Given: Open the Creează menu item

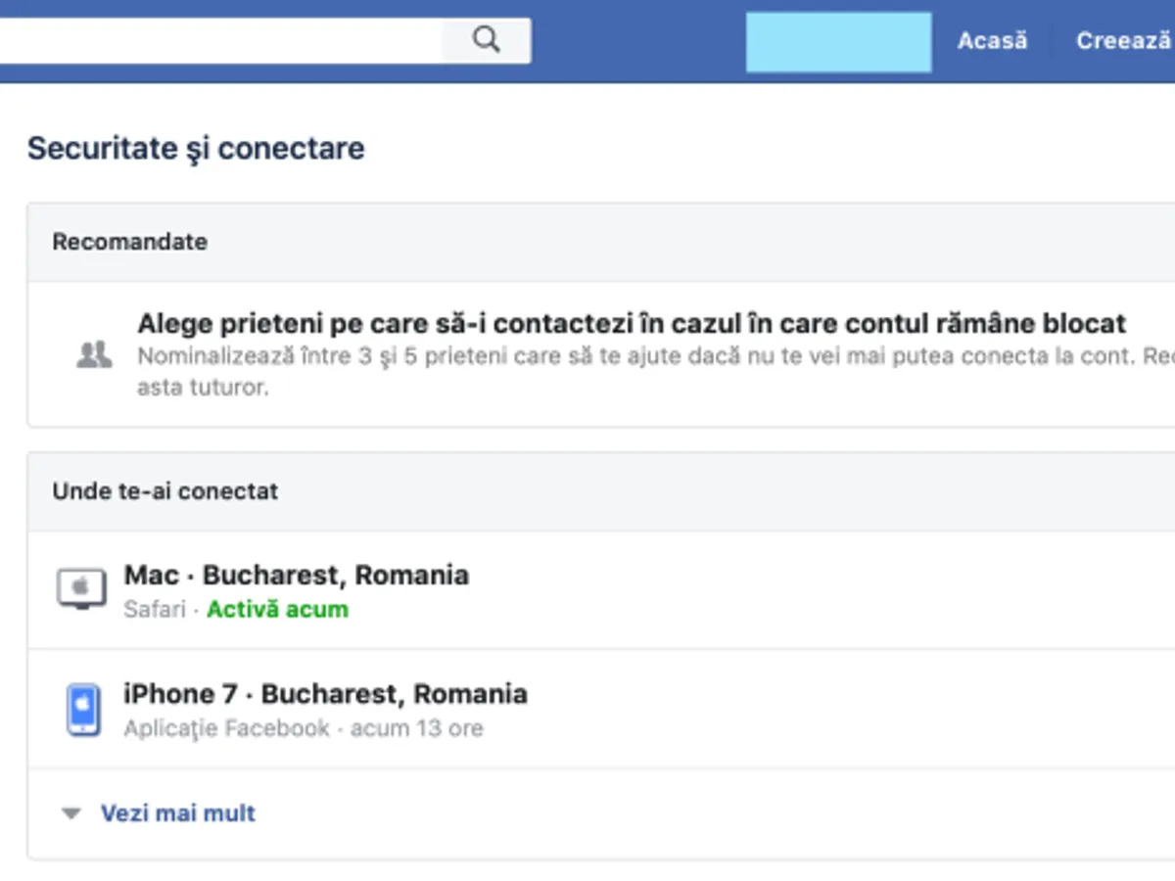Looking at the screenshot, I should click(x=1122, y=41).
